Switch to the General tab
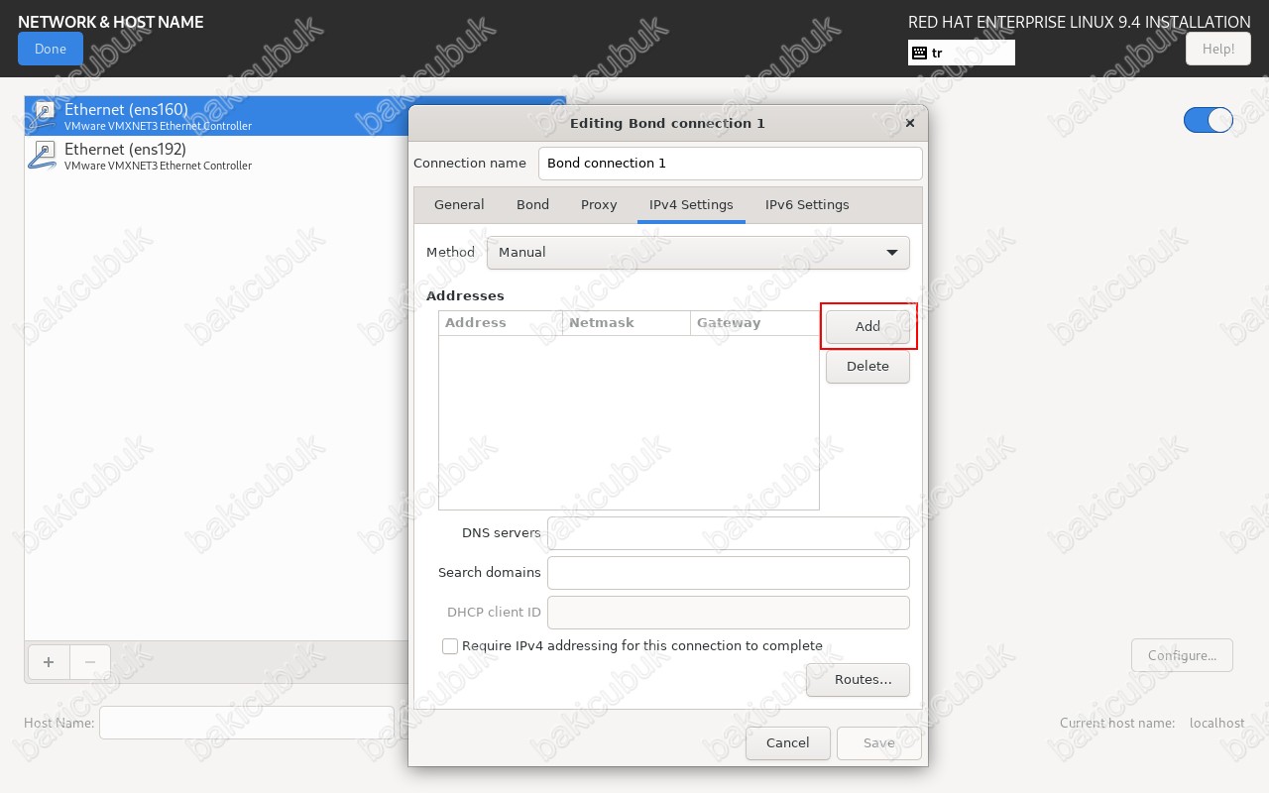The height and width of the screenshot is (793, 1269). click(459, 205)
